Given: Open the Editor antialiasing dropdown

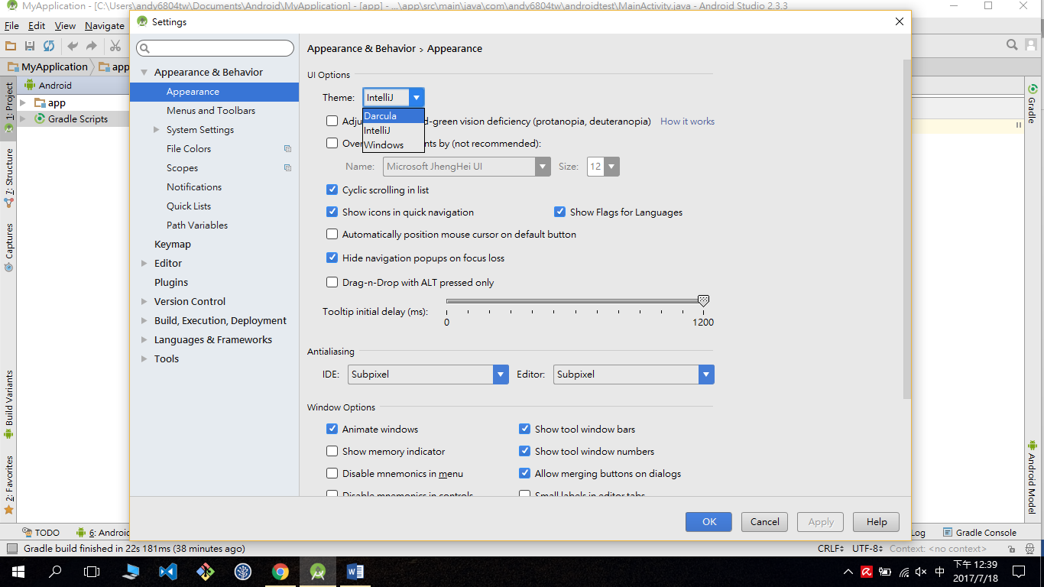Looking at the screenshot, I should pos(706,375).
